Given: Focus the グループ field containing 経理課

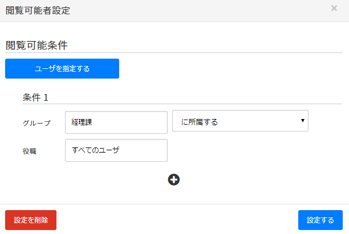Looking at the screenshot, I should 116,122.
